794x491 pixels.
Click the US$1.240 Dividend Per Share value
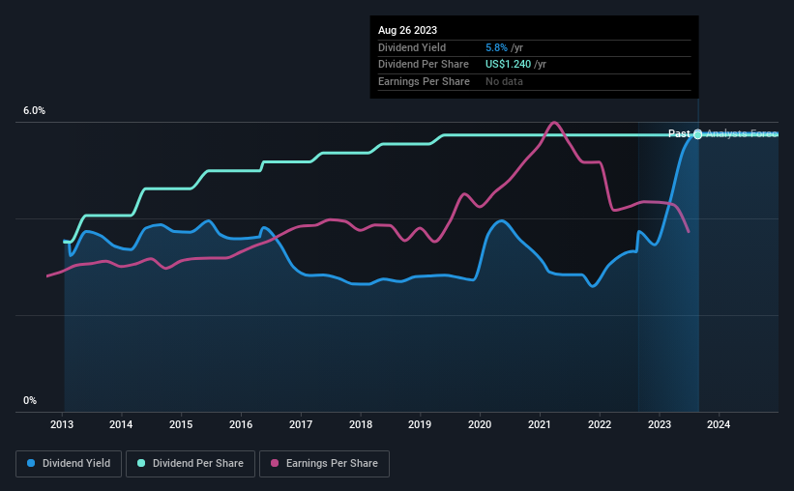click(508, 65)
